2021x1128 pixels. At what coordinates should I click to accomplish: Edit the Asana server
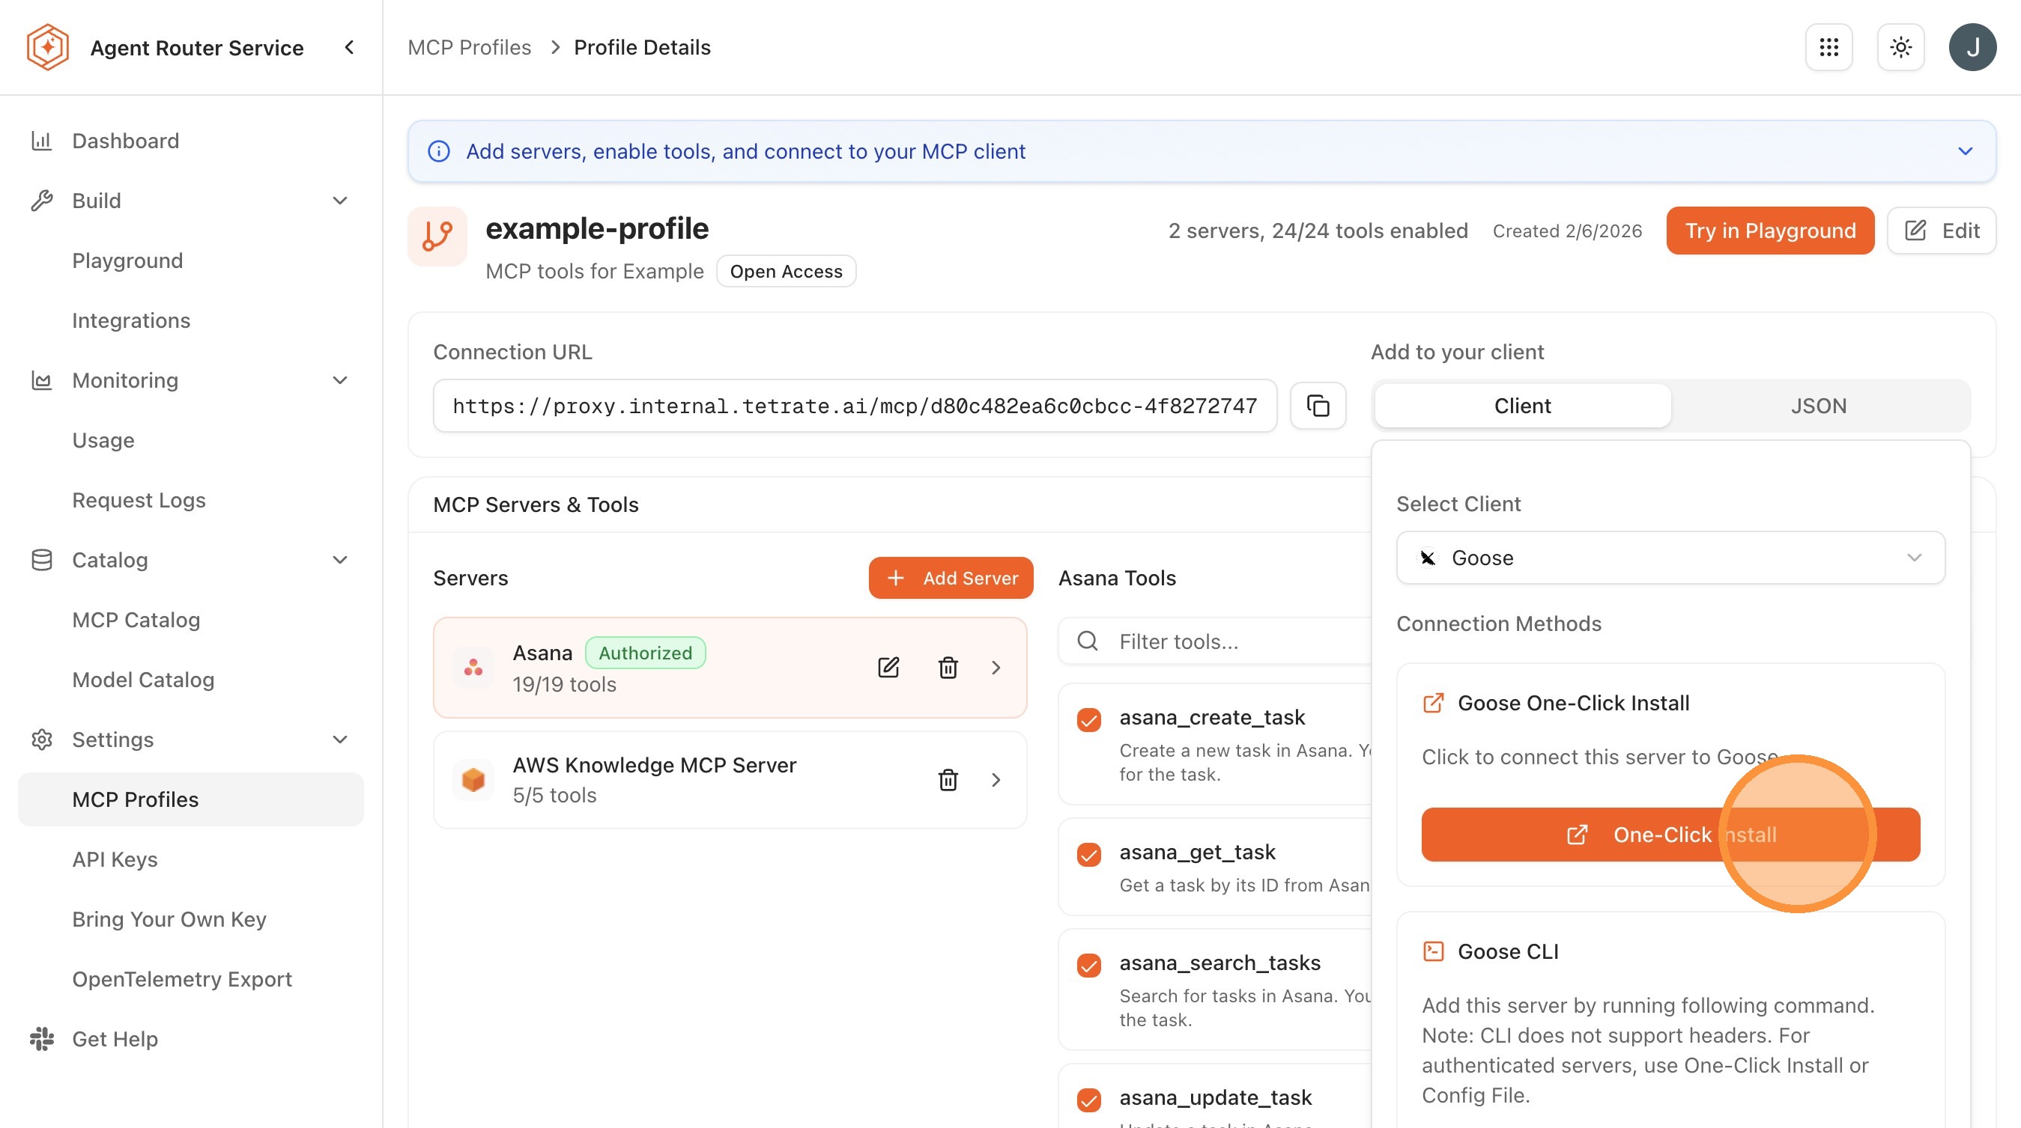[888, 667]
